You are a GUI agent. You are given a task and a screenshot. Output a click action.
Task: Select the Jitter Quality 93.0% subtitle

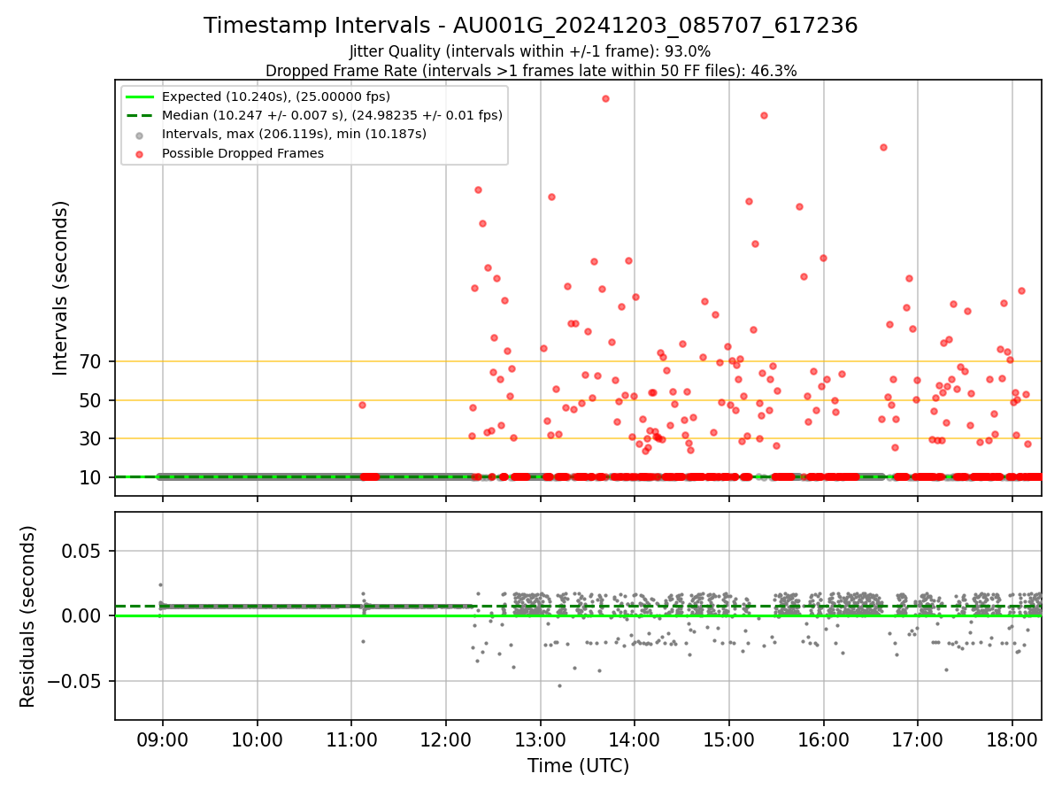tap(530, 51)
